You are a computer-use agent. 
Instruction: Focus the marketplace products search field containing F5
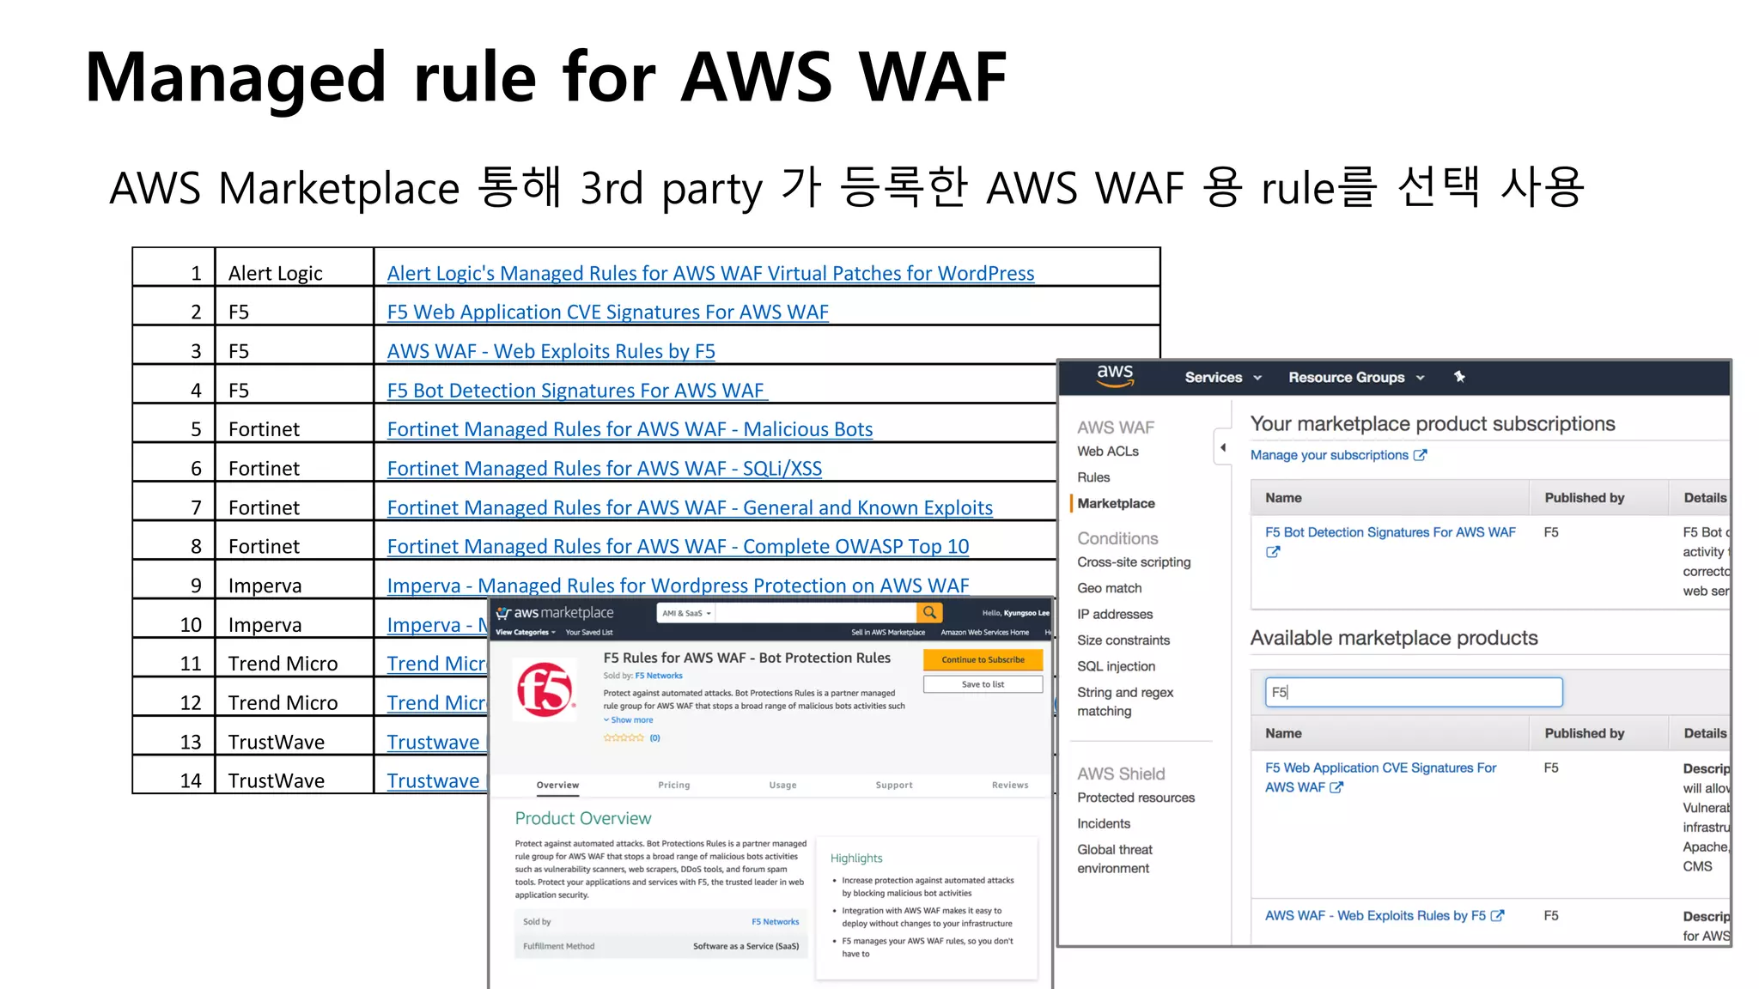(1413, 693)
